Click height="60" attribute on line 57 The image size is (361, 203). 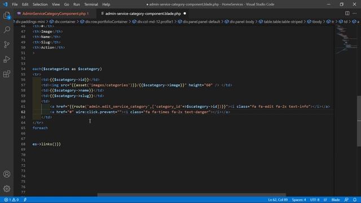click(201, 85)
